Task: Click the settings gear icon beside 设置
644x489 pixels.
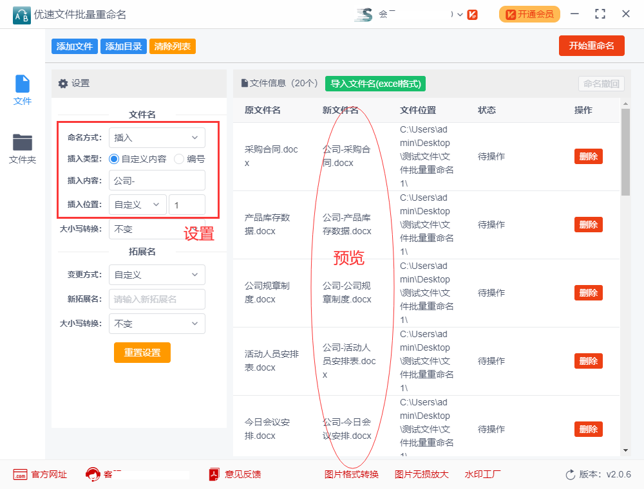Action: coord(63,84)
